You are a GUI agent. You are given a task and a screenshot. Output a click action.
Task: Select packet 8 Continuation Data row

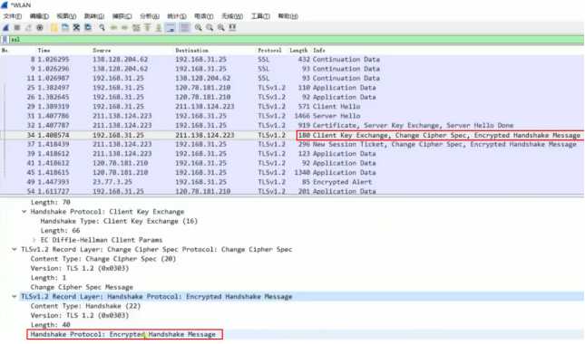pos(292,59)
